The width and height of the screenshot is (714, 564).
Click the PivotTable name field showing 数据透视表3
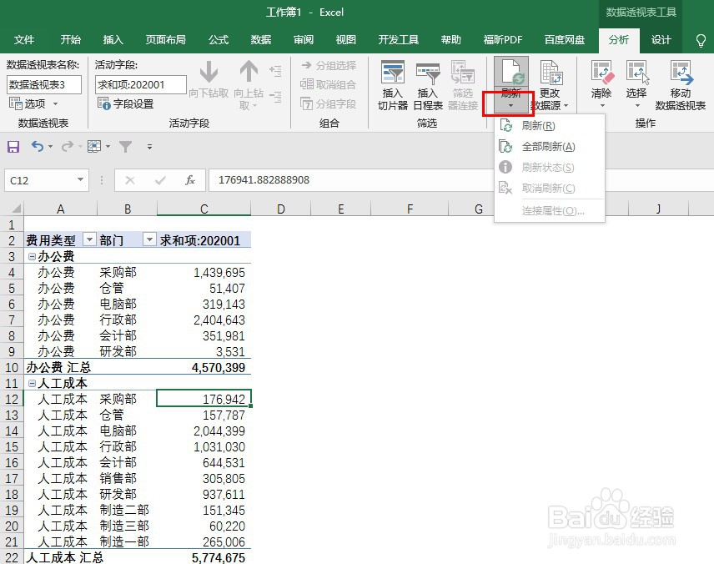(x=43, y=83)
